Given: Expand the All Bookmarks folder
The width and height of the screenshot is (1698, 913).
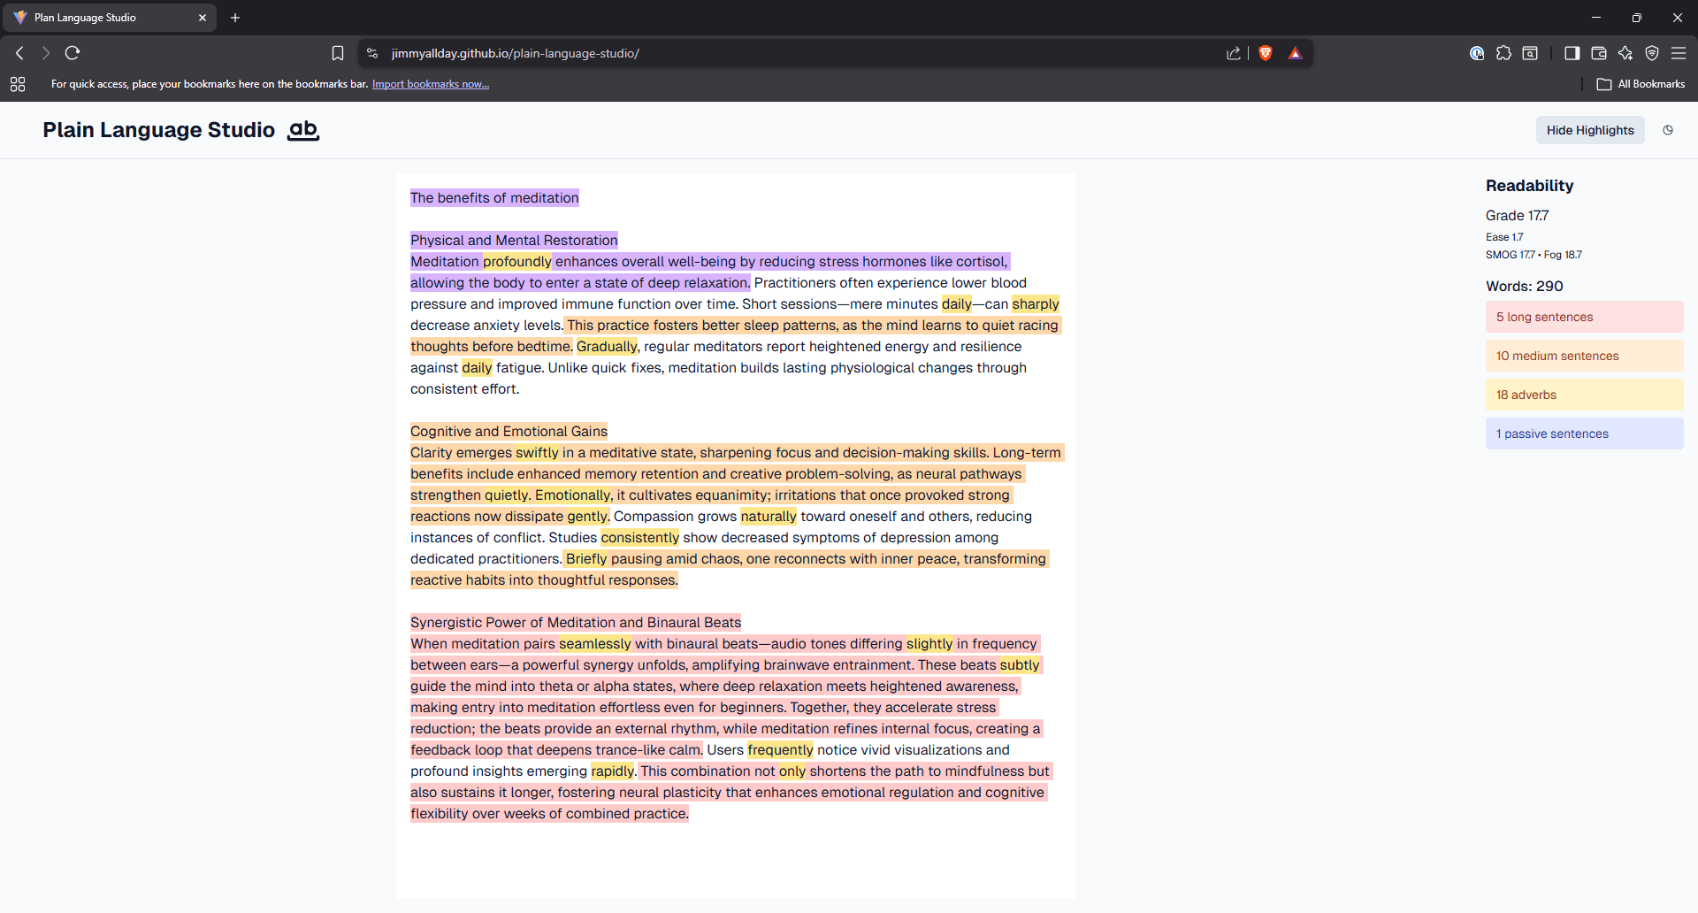Looking at the screenshot, I should pyautogui.click(x=1641, y=84).
